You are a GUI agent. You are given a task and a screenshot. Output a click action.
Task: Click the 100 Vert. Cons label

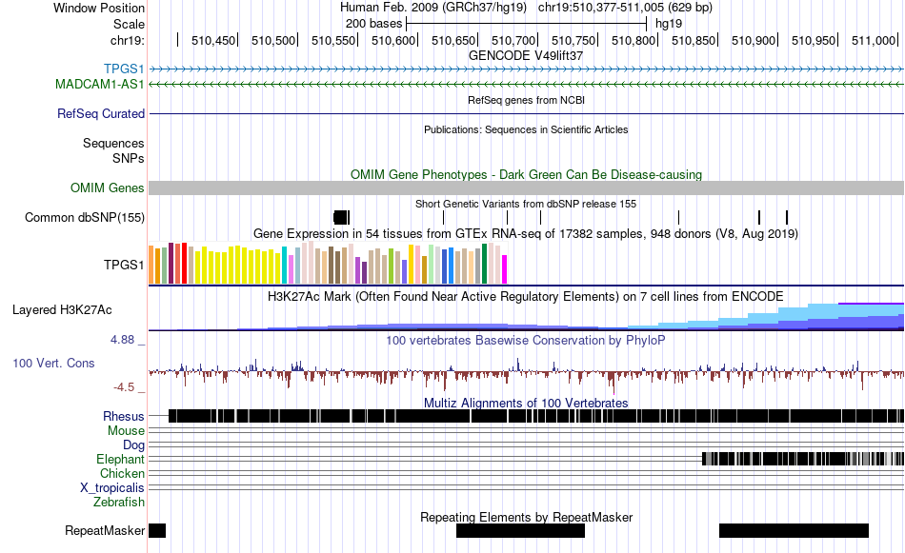point(53,364)
